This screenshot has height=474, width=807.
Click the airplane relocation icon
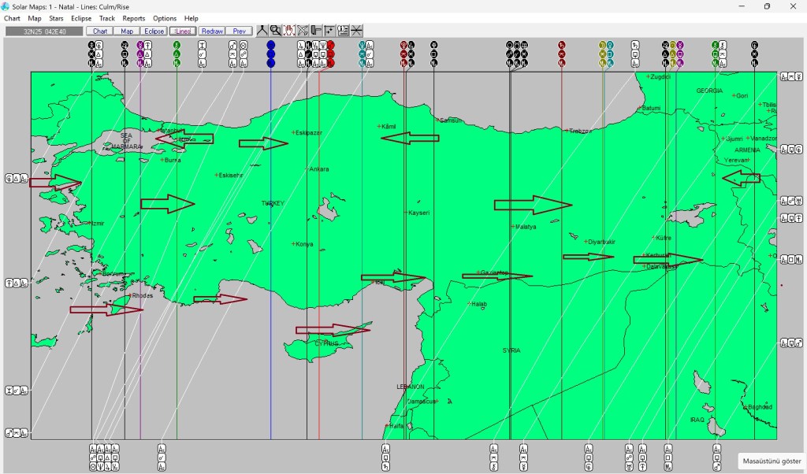303,31
